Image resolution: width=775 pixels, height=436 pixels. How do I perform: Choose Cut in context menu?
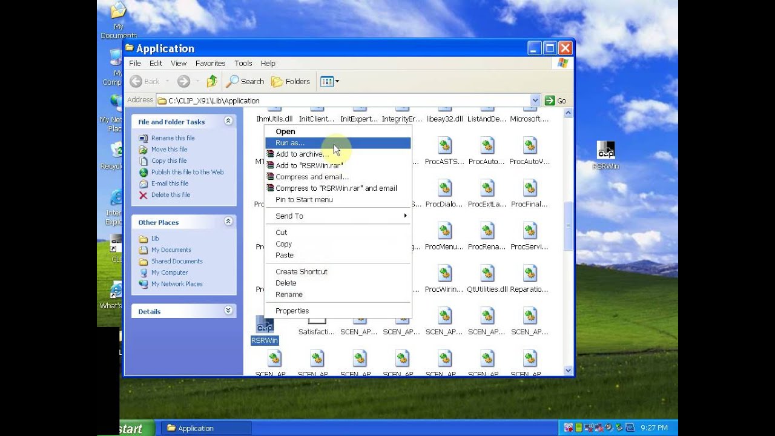pos(338,233)
